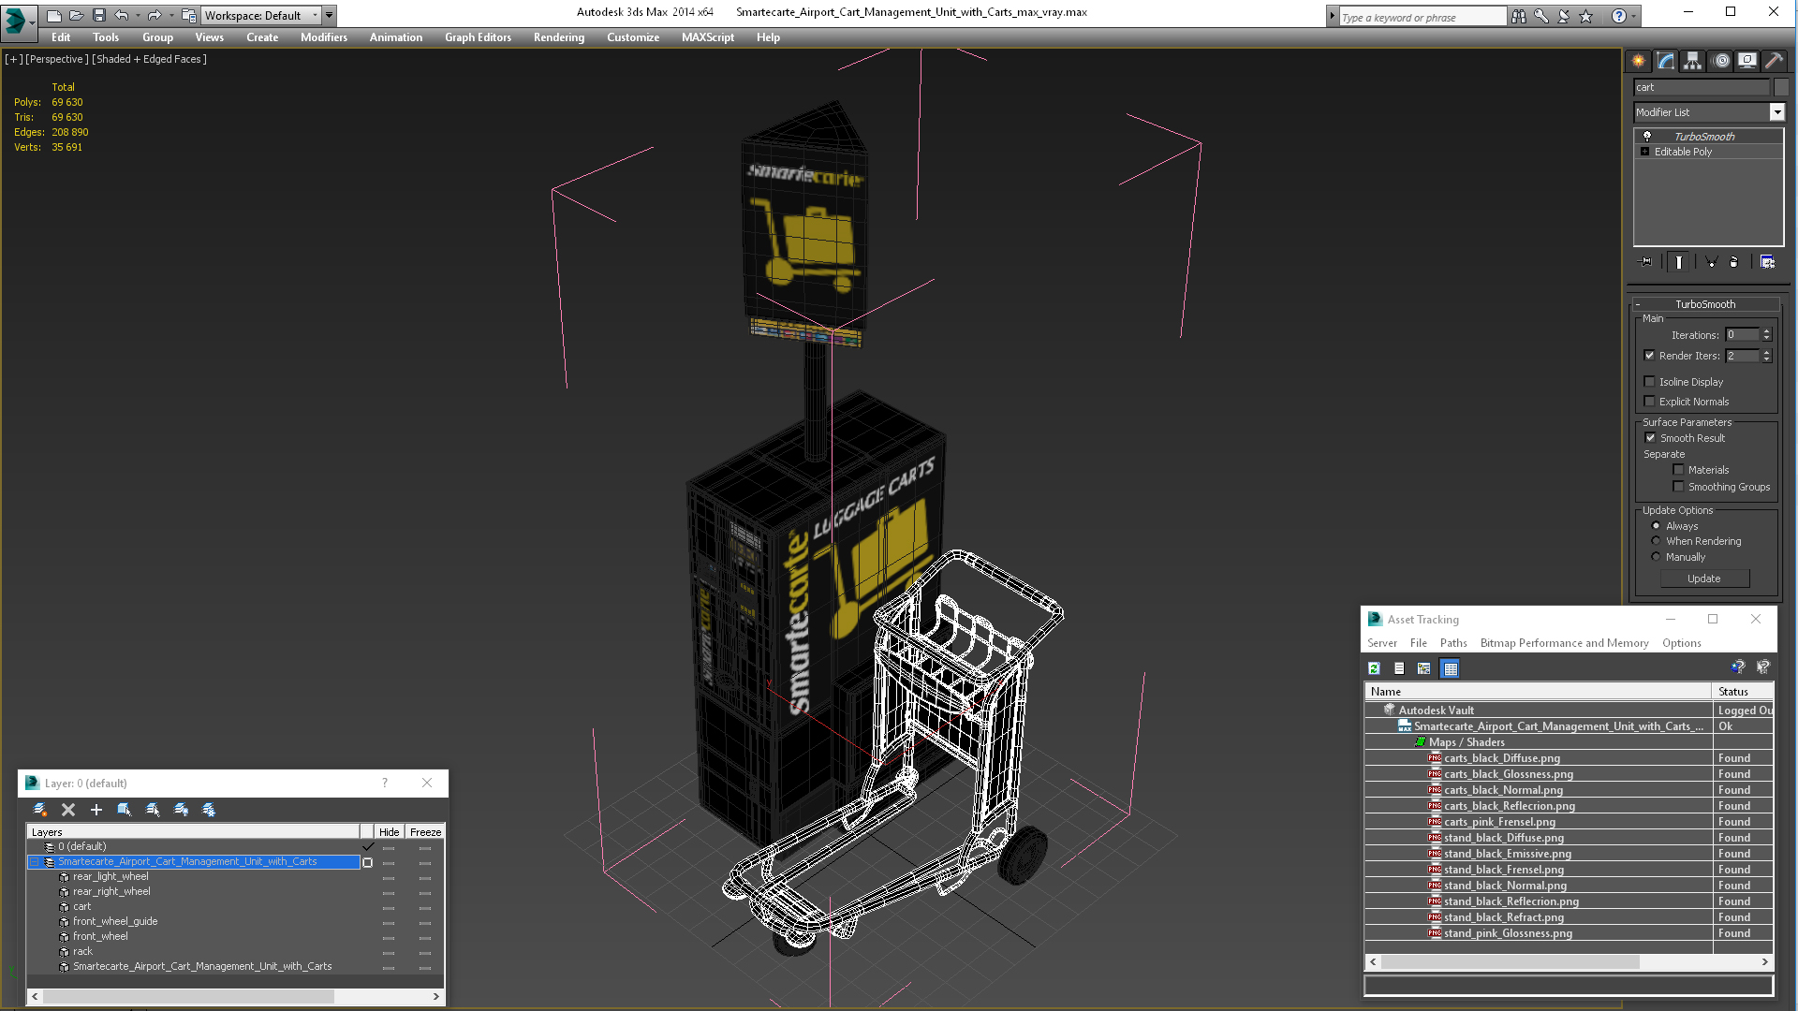Enable Isoline Display checkbox
The height and width of the screenshot is (1011, 1798).
1649,382
